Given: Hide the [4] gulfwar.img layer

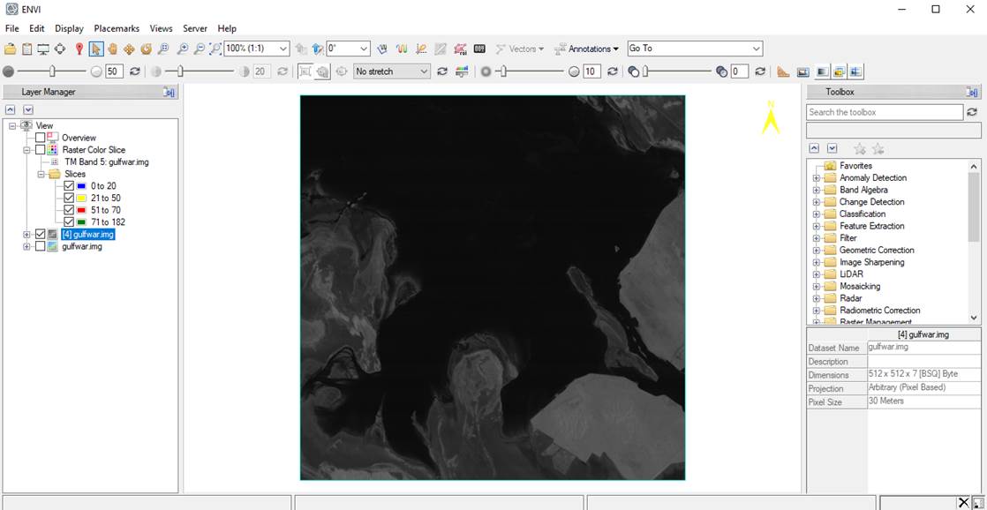Looking at the screenshot, I should (x=41, y=234).
